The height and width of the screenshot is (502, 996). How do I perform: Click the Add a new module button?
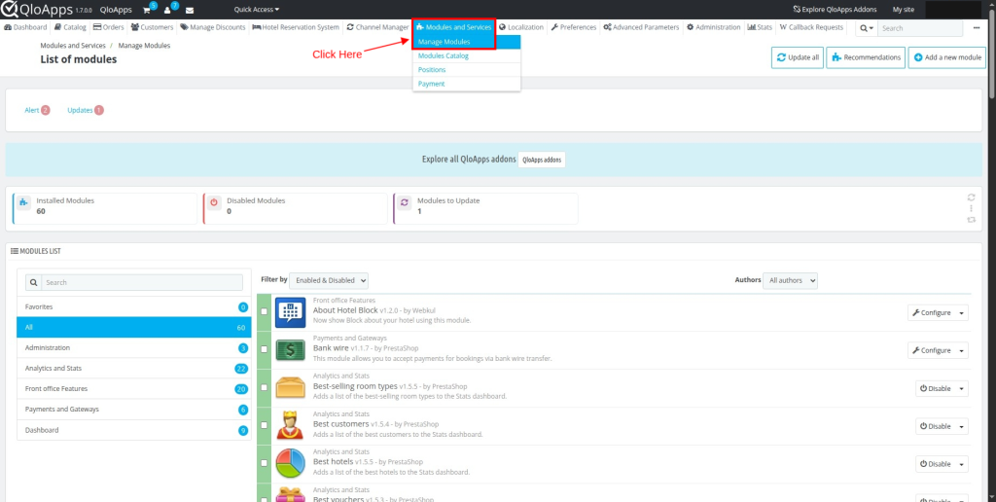click(x=945, y=57)
